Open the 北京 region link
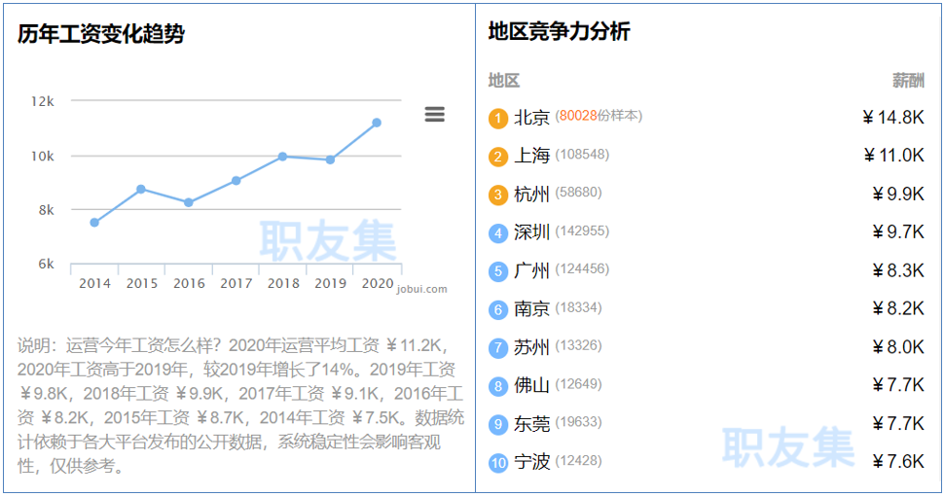Viewport: 945px width, 497px height. [531, 118]
